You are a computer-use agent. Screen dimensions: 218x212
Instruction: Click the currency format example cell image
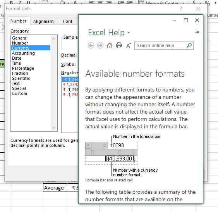120,159
